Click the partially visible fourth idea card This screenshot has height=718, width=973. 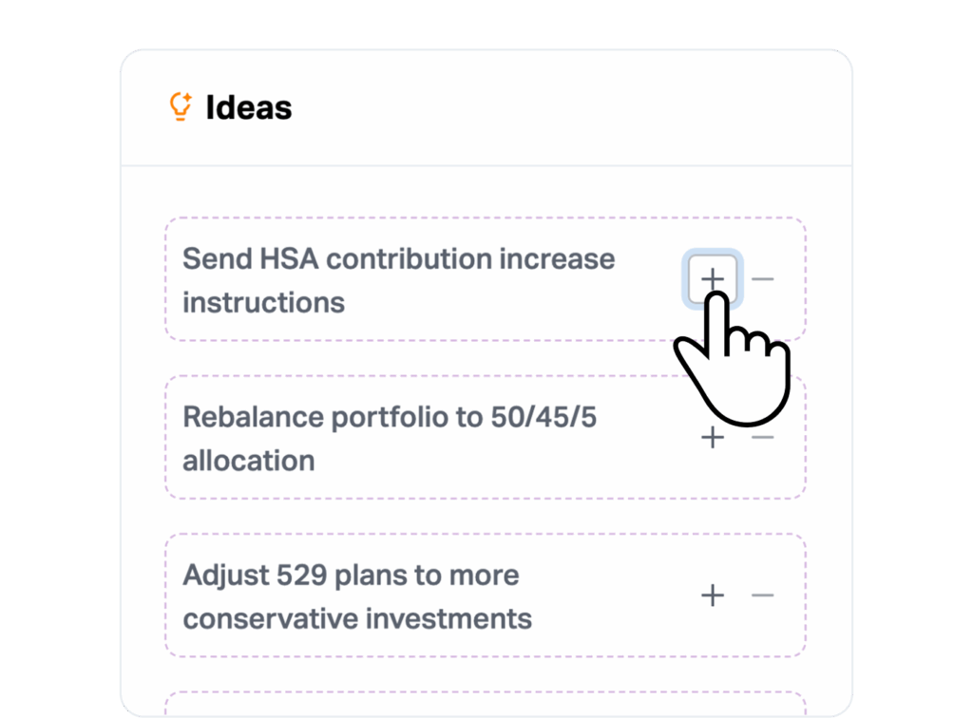point(485,705)
